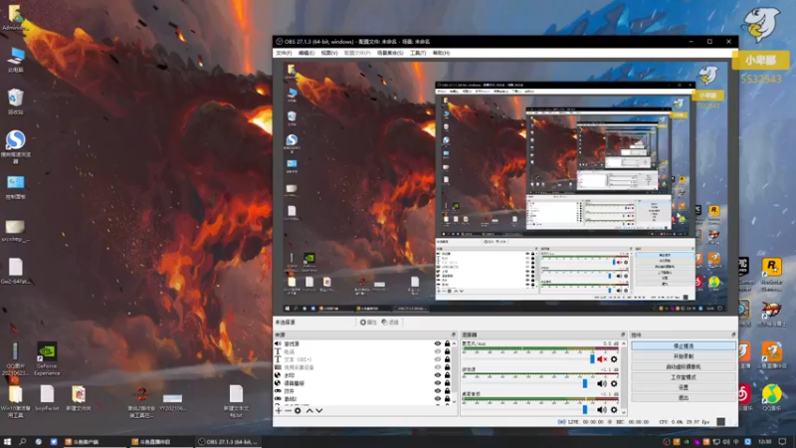796x448 pixels.
Task: Toggle lock on 文本 (GDI+) source
Action: pyautogui.click(x=447, y=359)
